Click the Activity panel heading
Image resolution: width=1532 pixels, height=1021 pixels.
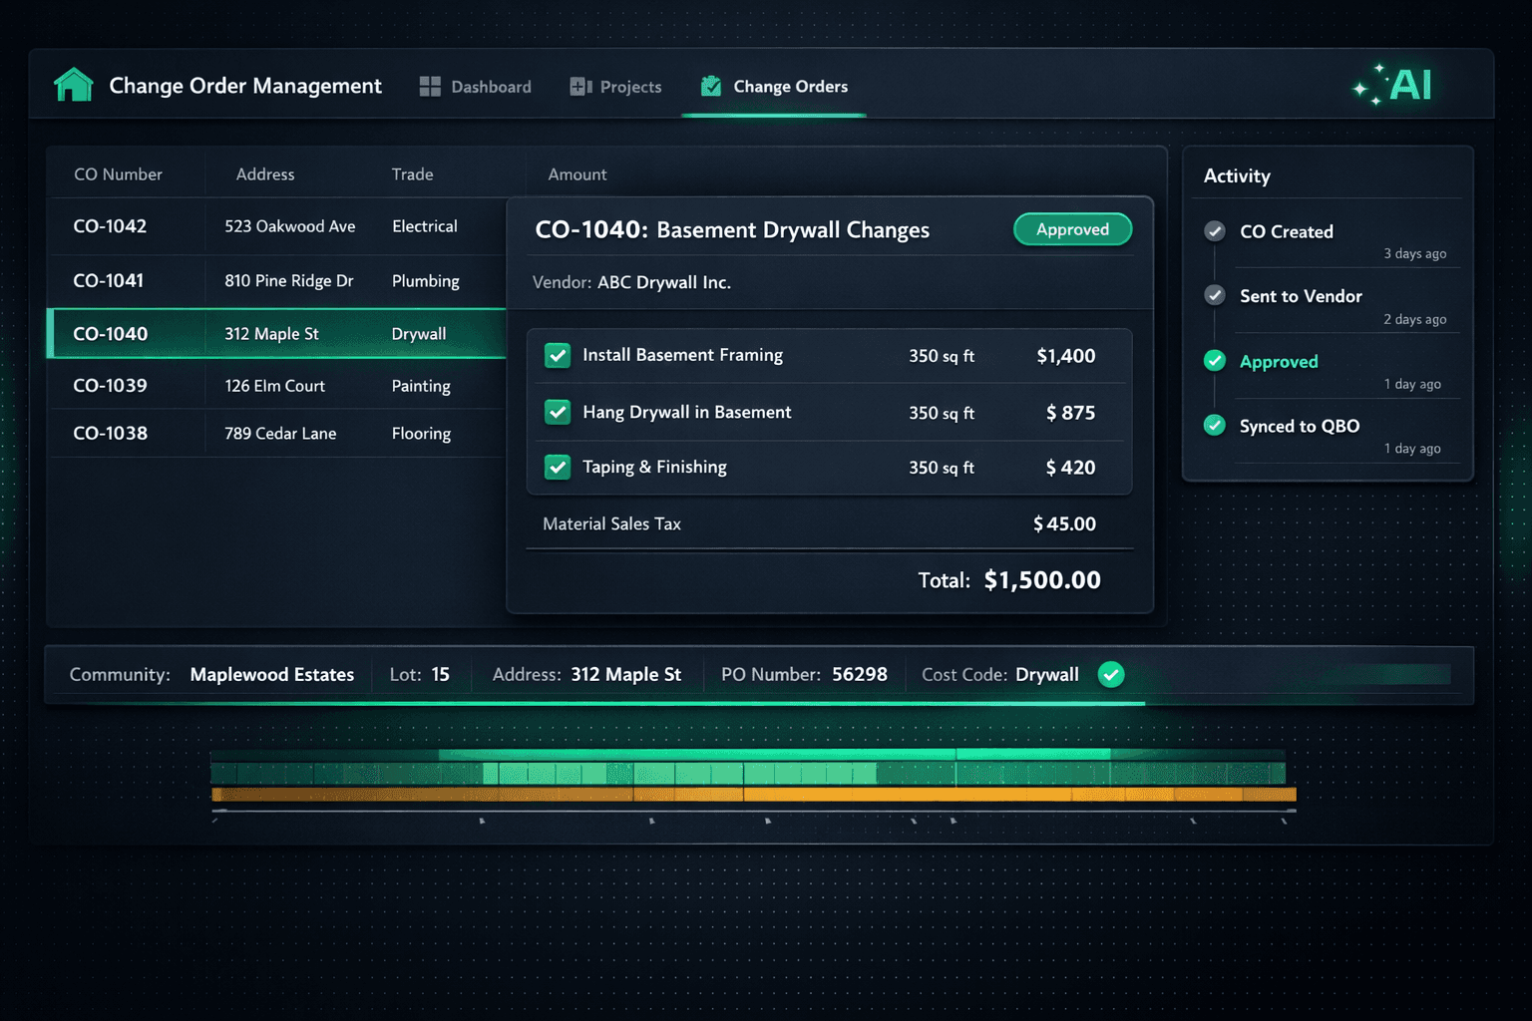tap(1237, 176)
